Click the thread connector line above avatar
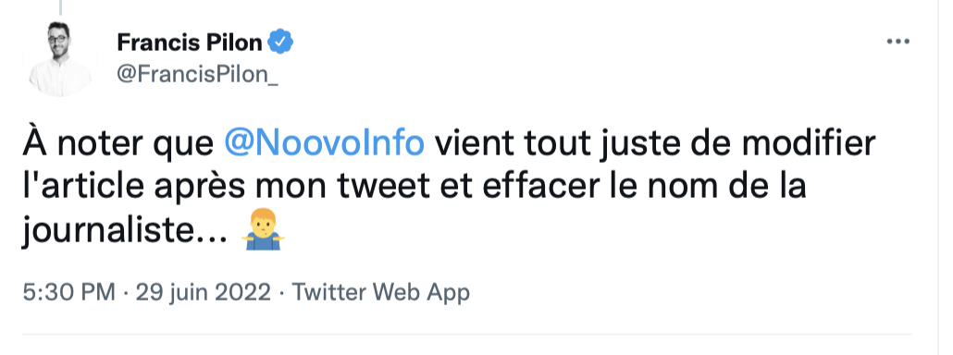Image resolution: width=953 pixels, height=355 pixels. pyautogui.click(x=60, y=6)
